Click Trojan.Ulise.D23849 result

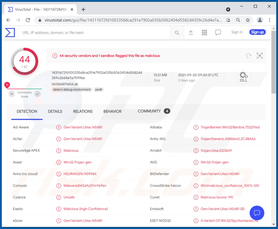pyautogui.click(x=216, y=151)
